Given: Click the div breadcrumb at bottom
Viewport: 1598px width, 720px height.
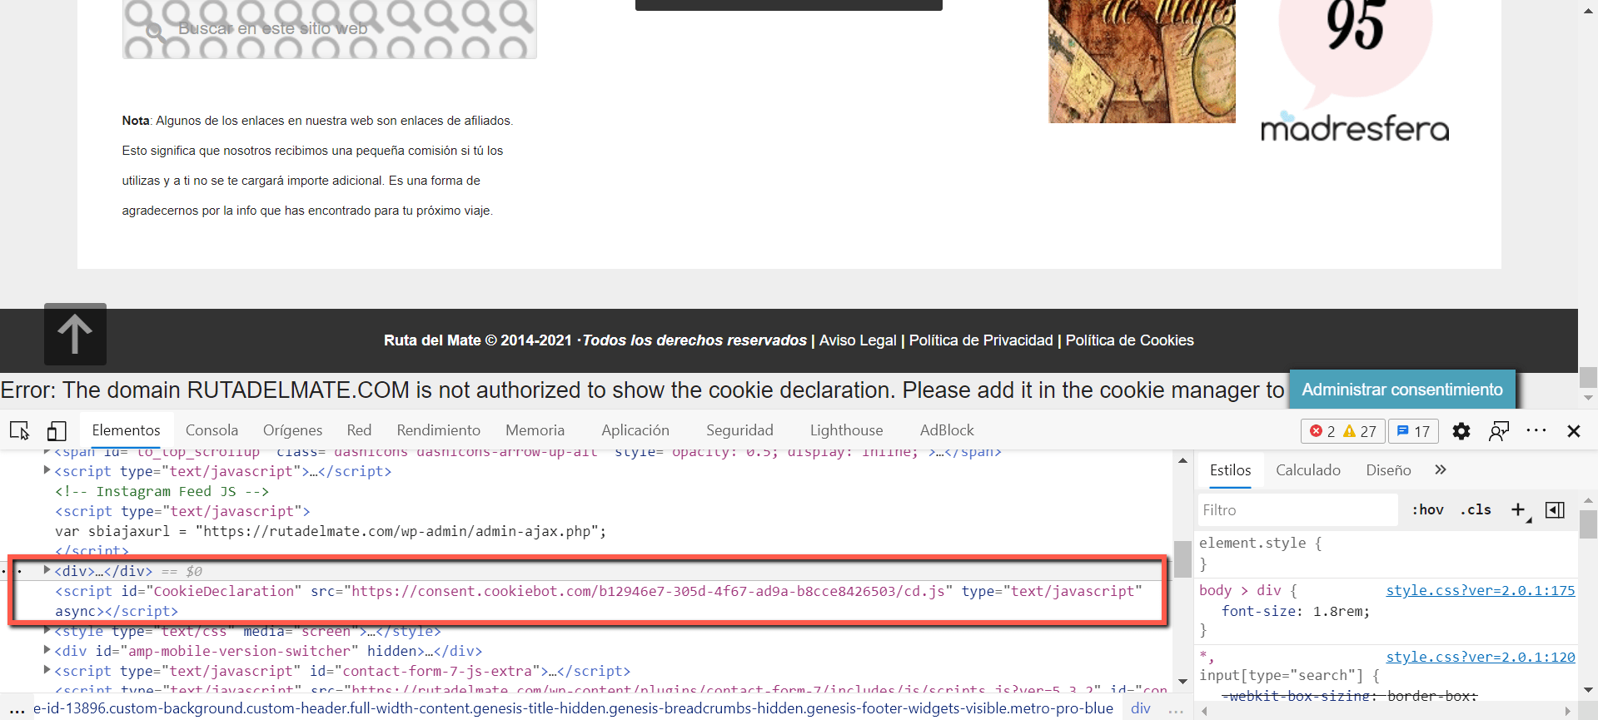Looking at the screenshot, I should pos(1141,708).
